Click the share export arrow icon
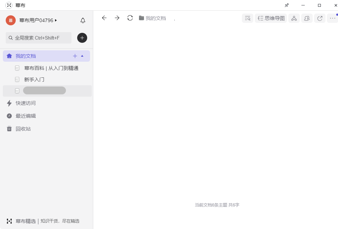 [x=320, y=18]
